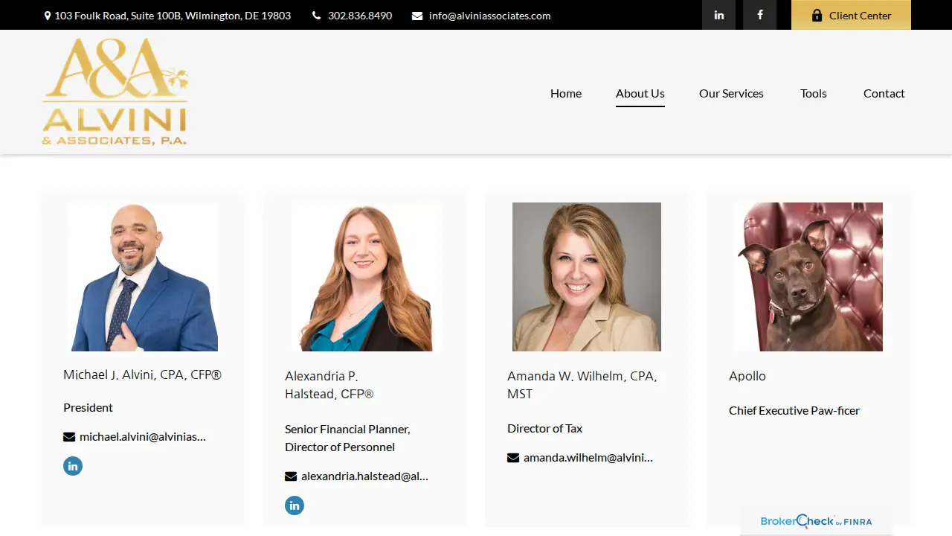The width and height of the screenshot is (952, 536).
Task: Click the title Chief Executive Paw-ficer
Action: [x=794, y=411]
